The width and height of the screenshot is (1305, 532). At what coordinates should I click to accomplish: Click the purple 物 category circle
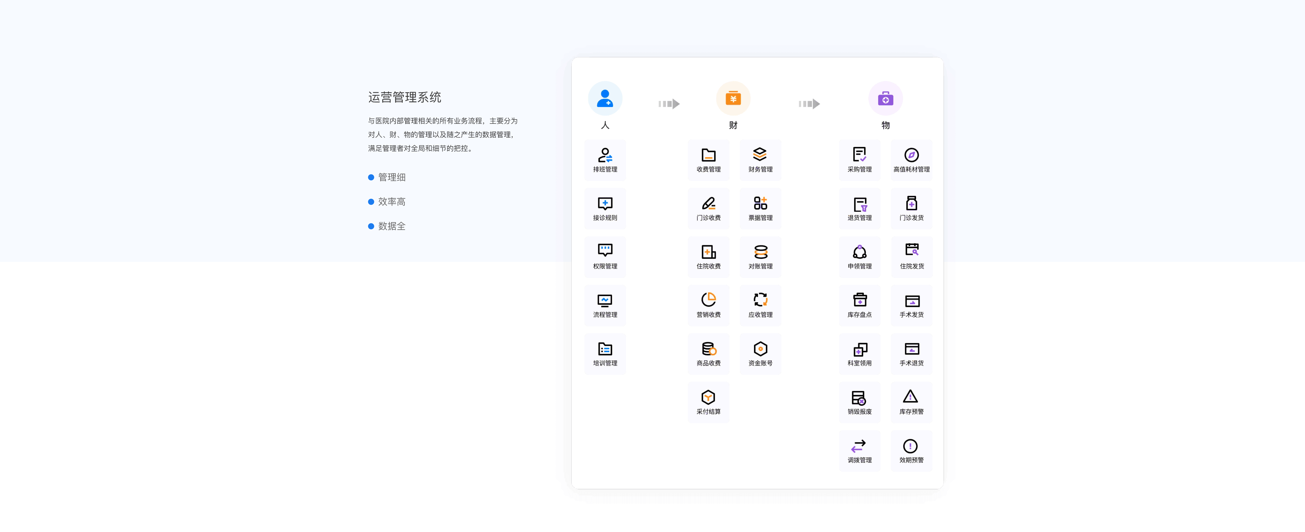pos(885,98)
